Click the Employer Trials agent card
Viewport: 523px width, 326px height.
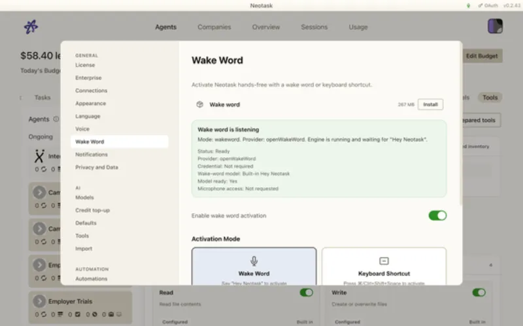tap(80, 308)
